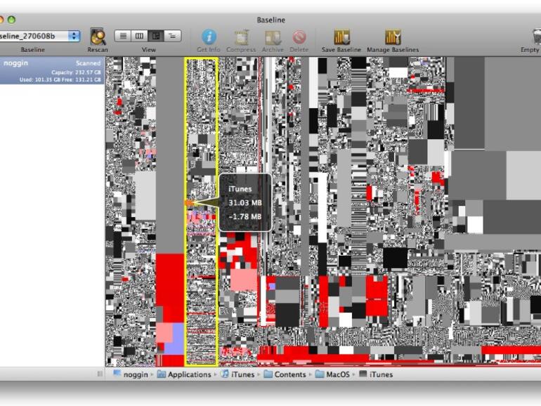Switch to list view mode
The width and height of the screenshot is (541, 406).
pyautogui.click(x=123, y=36)
